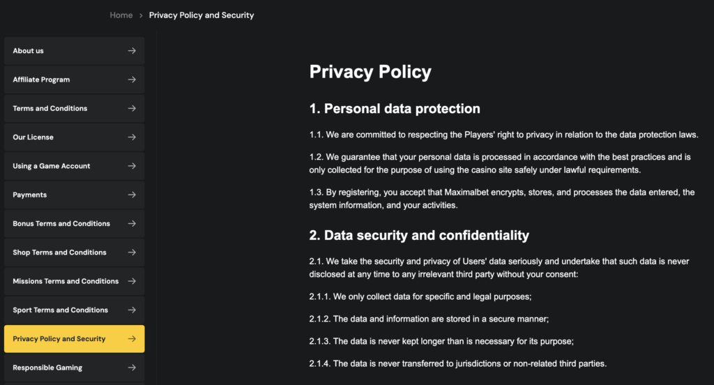Open the Affiliate Program section

[x=74, y=80]
